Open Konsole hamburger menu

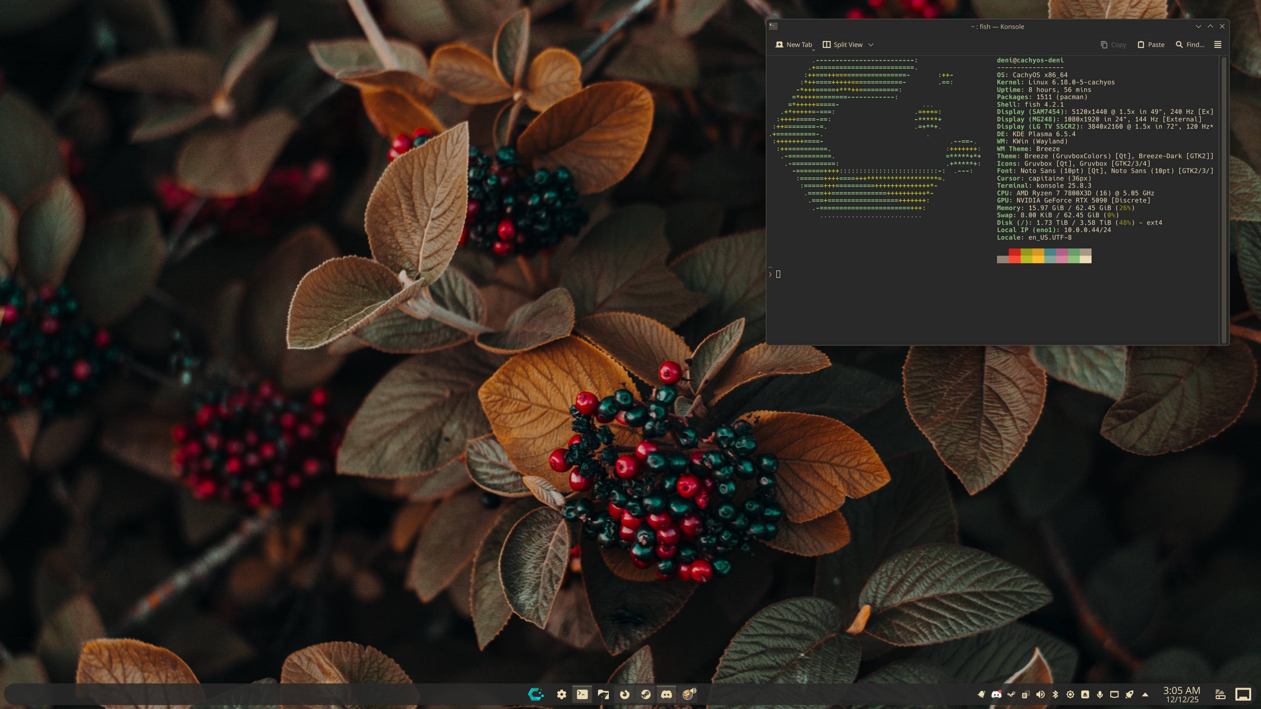point(1218,45)
